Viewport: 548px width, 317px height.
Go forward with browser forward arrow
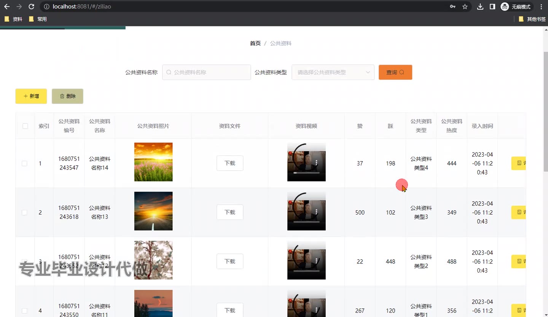tap(19, 6)
